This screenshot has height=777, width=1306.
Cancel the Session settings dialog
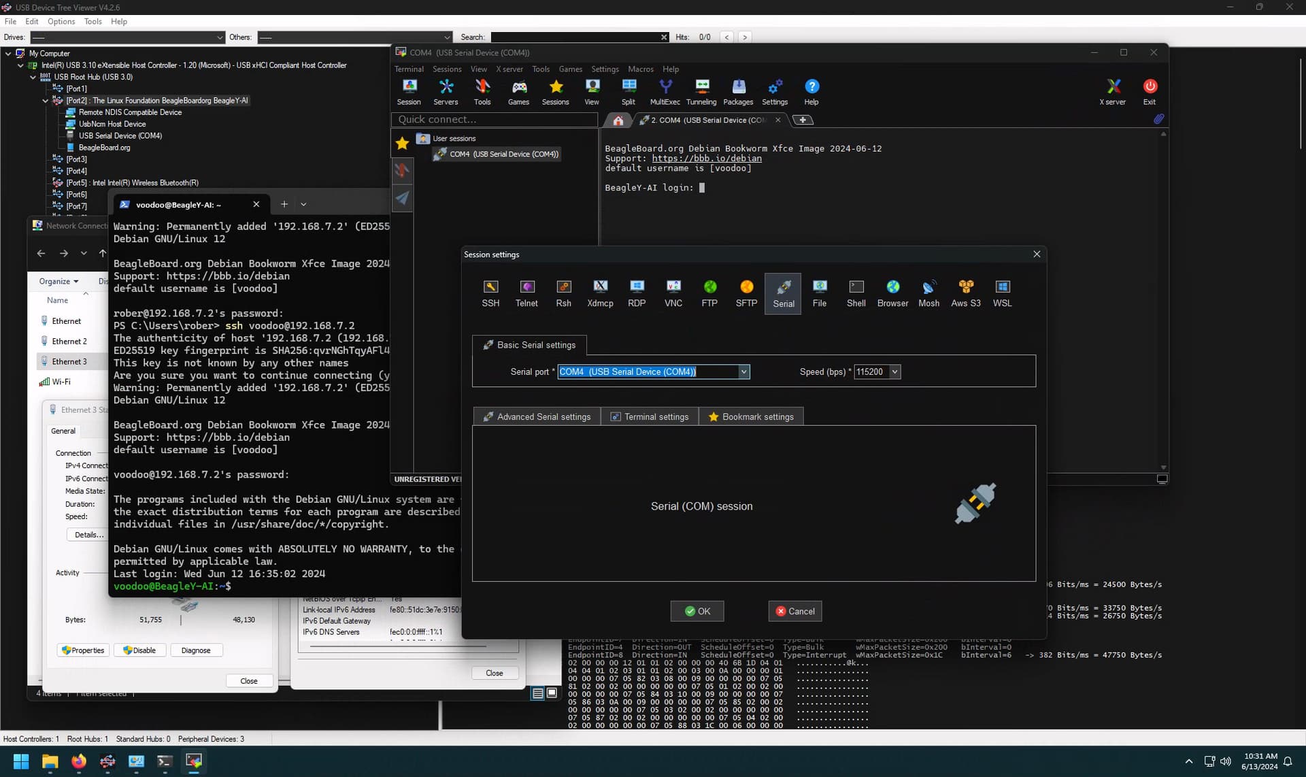click(x=795, y=611)
